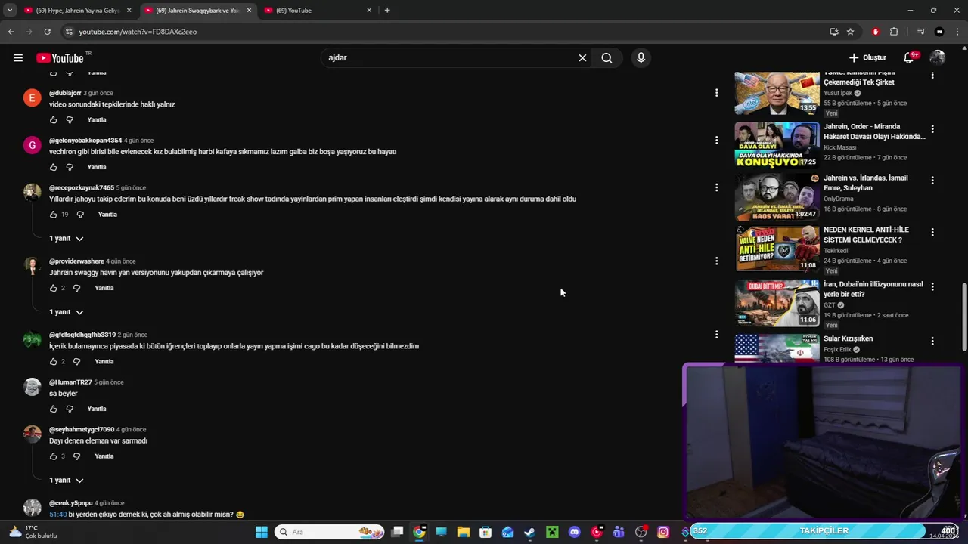968x544 pixels.
Task: Click the search magnifier button
Action: pyautogui.click(x=607, y=58)
